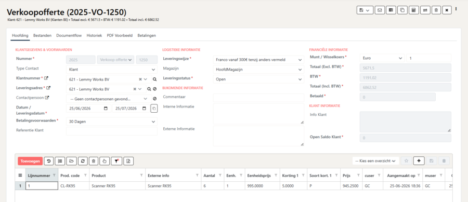Open calendar picker for date 25/06/2026

pyautogui.click(x=106, y=109)
